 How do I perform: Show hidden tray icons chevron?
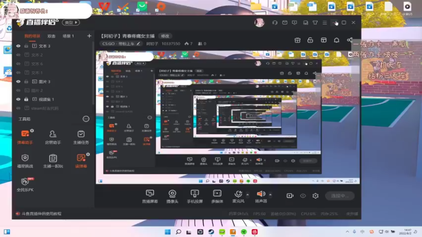click(347, 232)
